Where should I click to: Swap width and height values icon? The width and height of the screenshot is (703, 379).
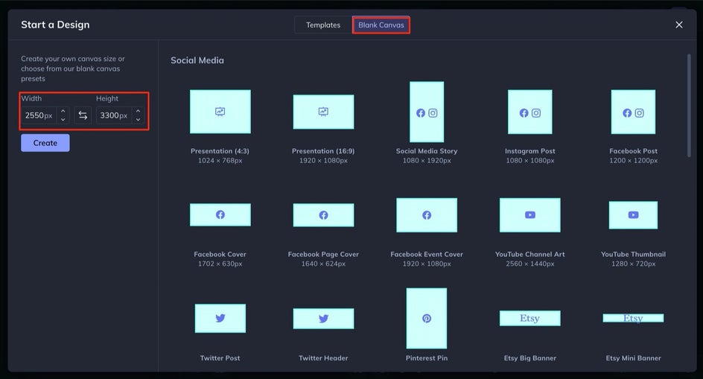(83, 115)
